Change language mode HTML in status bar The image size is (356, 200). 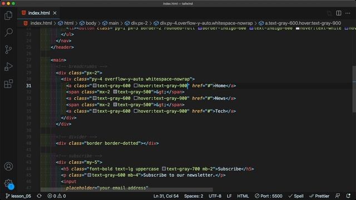click(x=243, y=196)
